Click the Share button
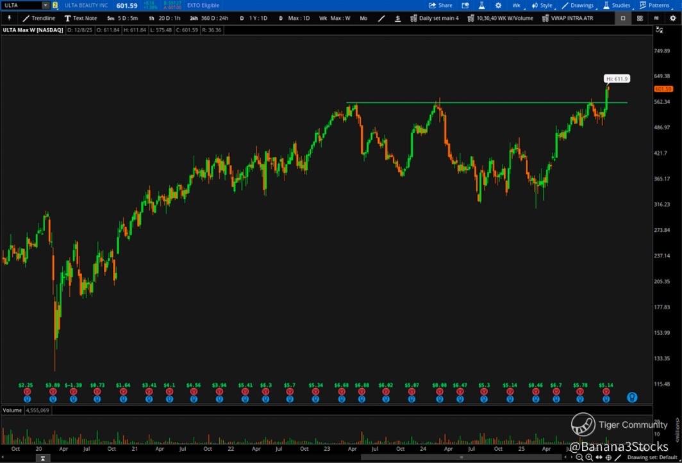The width and height of the screenshot is (682, 463). pos(440,5)
